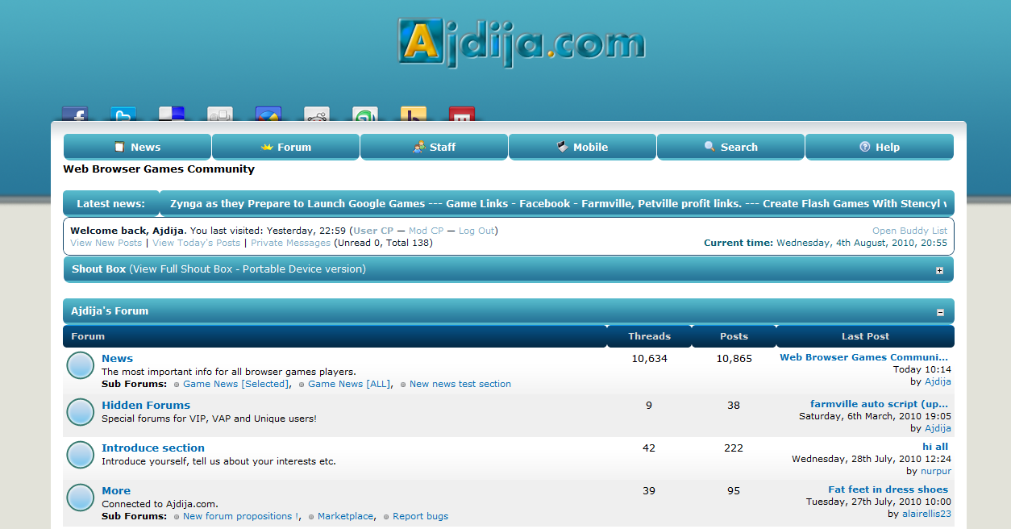Click the Delicious bookmark icon
Screen dimensions: 1011x529
(172, 115)
